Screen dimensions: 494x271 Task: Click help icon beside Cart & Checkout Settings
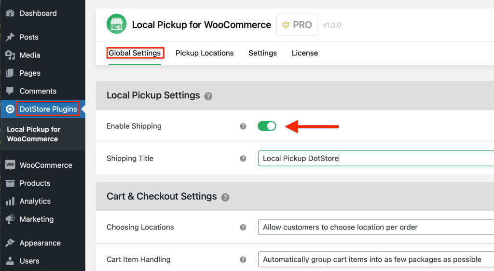click(x=225, y=197)
